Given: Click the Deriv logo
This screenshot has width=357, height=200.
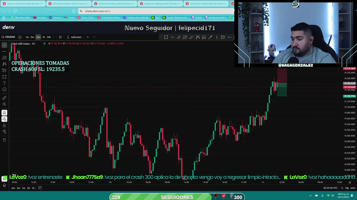Looking at the screenshot, I should click(8, 27).
